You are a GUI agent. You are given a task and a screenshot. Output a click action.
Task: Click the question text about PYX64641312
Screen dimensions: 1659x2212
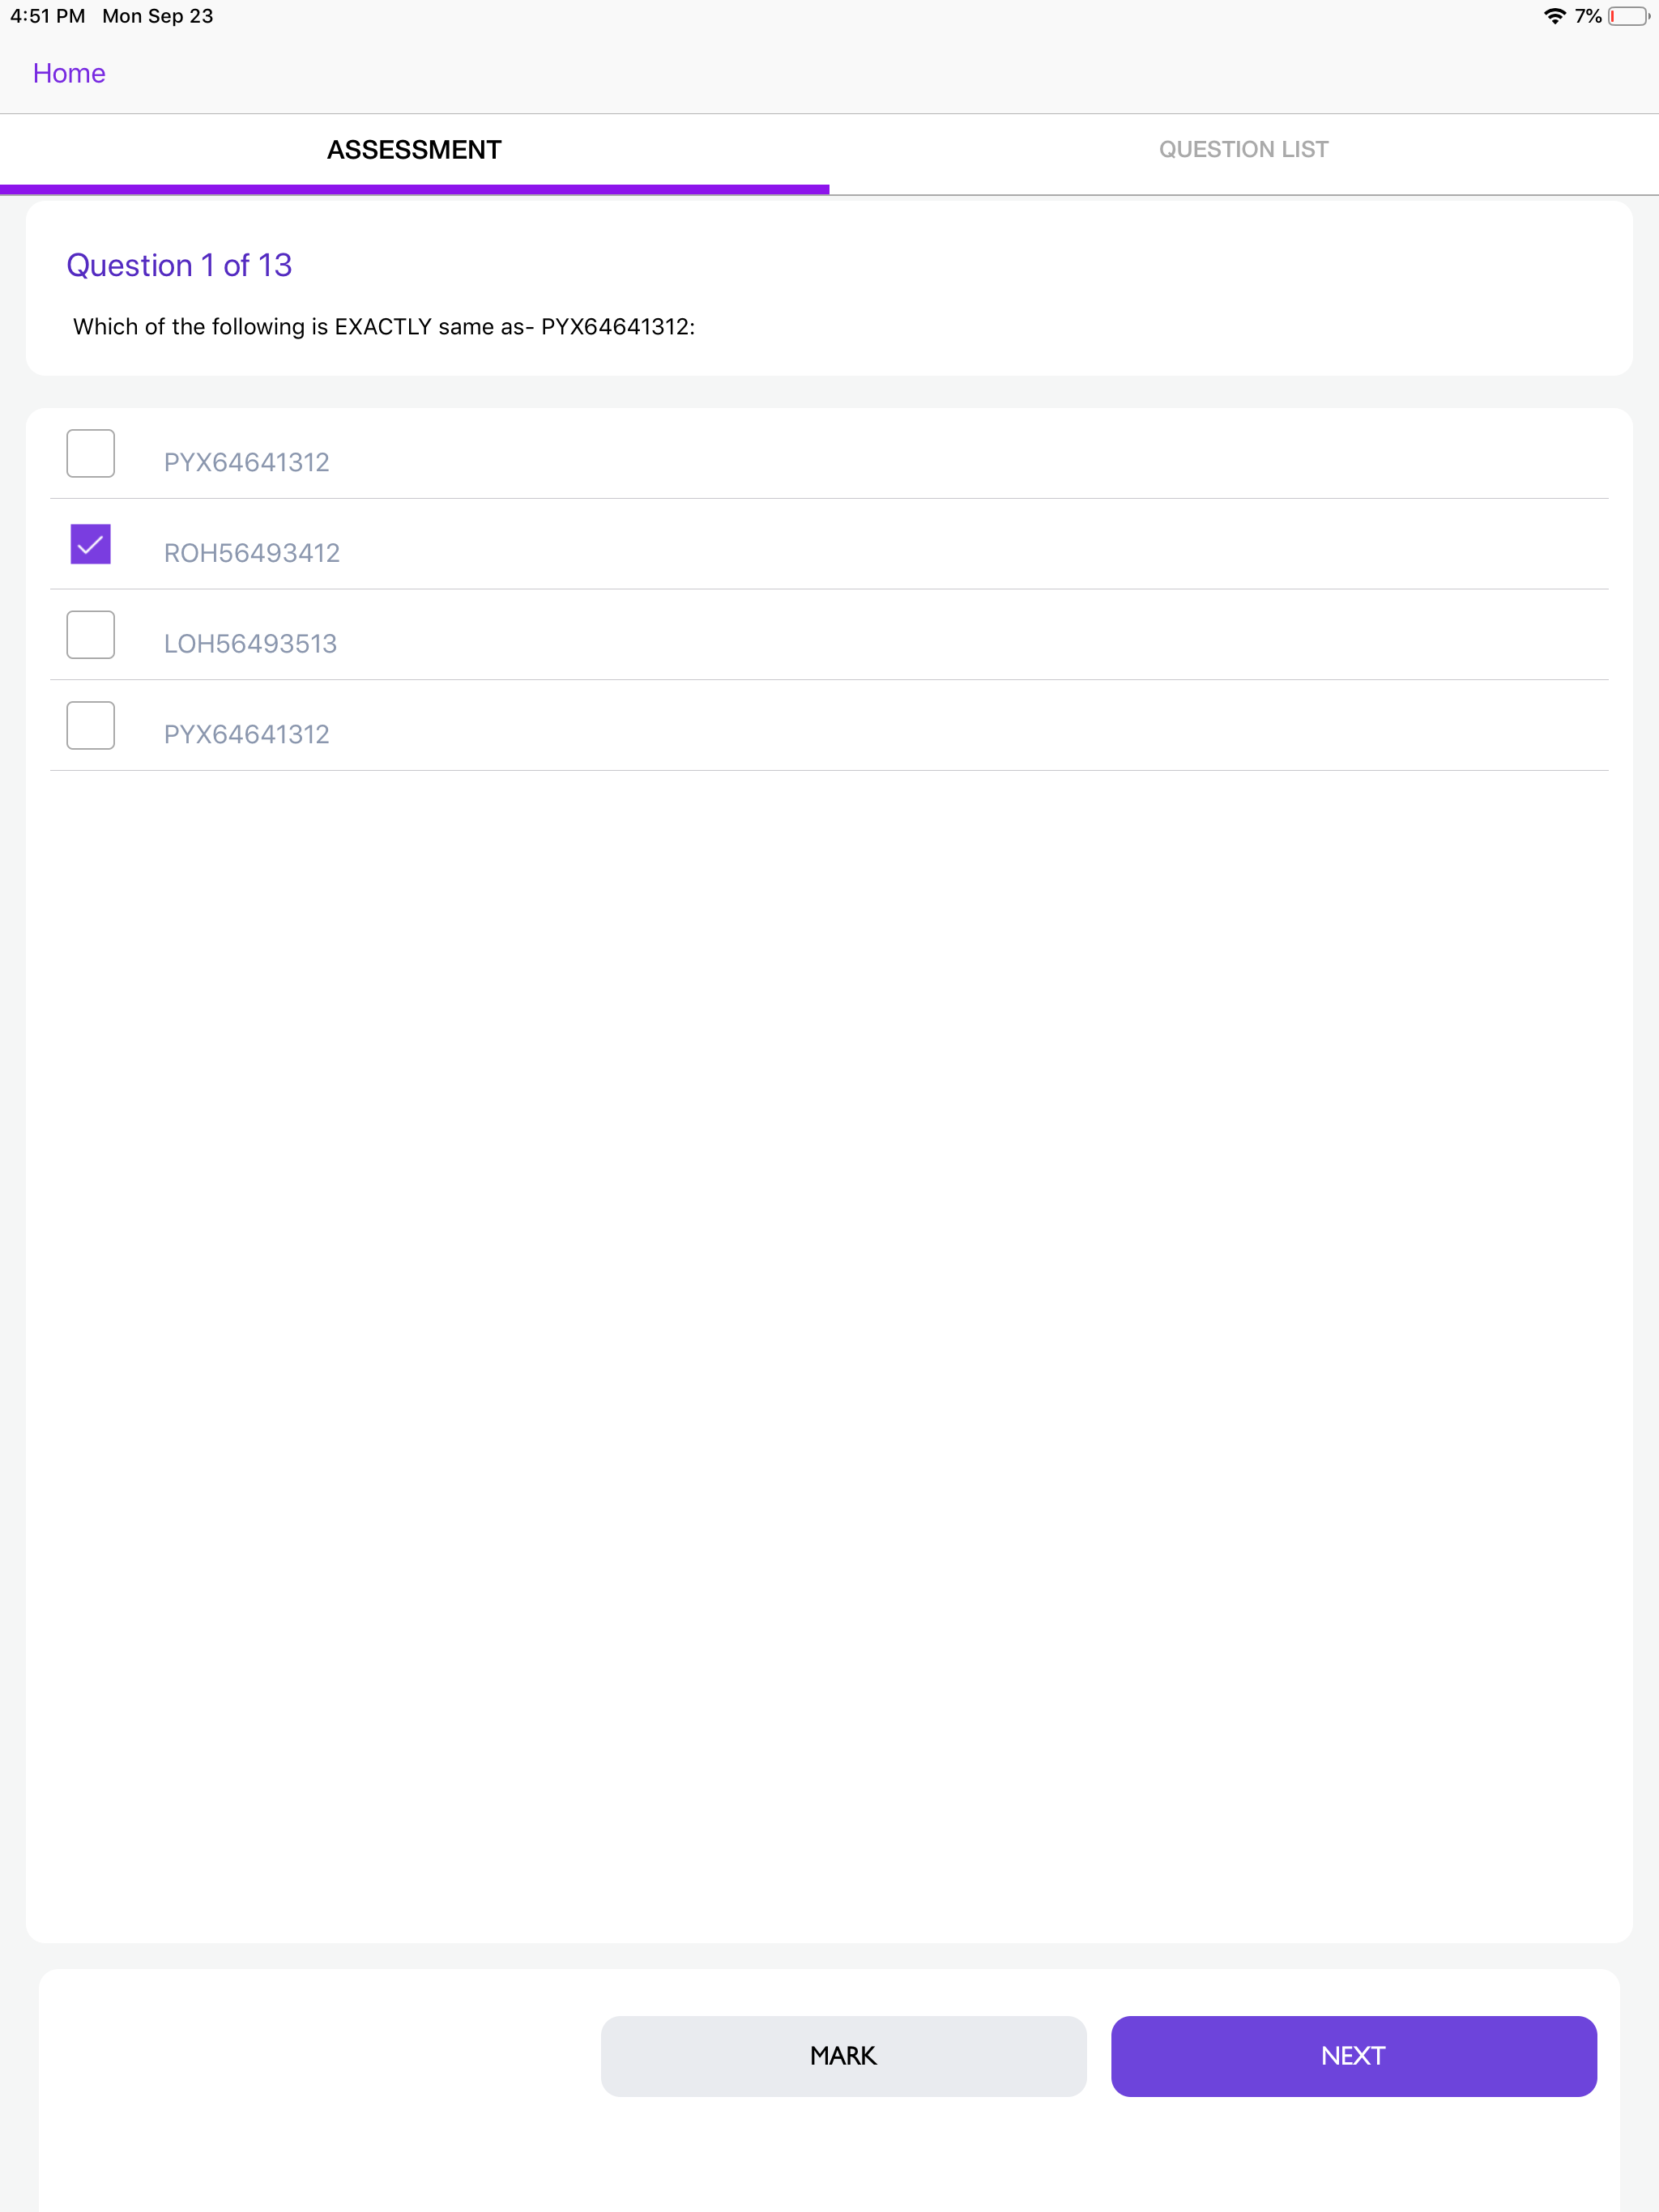point(384,326)
